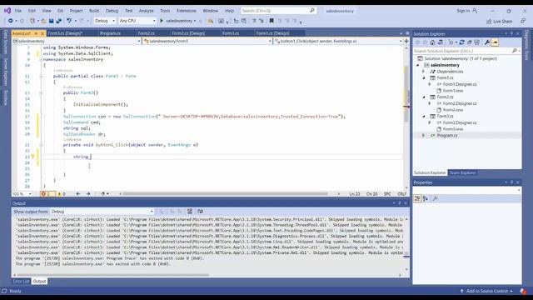Close the Form3.cs tab
Screen dimensions: 533x300
click(42, 33)
